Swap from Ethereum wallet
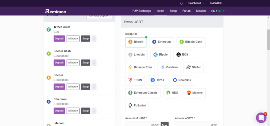 click(86, 111)
